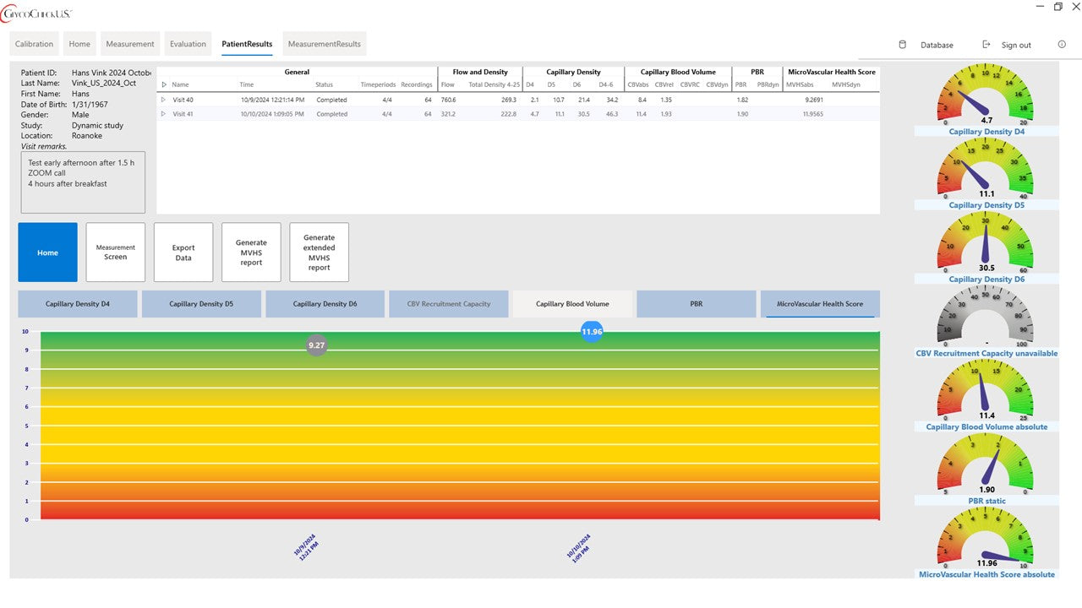
Task: Click the Sign out arrow icon
Action: 986,45
